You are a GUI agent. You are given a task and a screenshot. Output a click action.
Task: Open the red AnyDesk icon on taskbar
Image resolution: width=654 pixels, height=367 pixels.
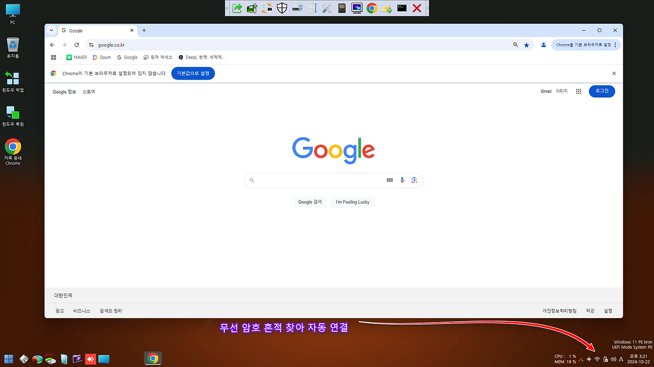pos(91,359)
